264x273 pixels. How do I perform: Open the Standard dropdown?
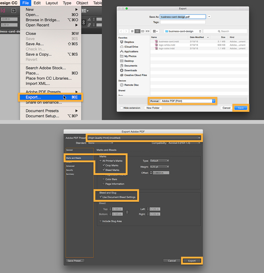click(101, 143)
